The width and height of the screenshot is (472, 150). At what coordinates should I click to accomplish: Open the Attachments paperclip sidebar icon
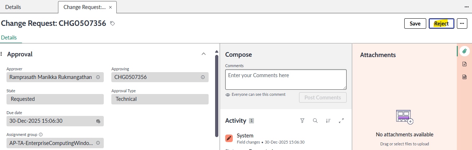tap(464, 51)
